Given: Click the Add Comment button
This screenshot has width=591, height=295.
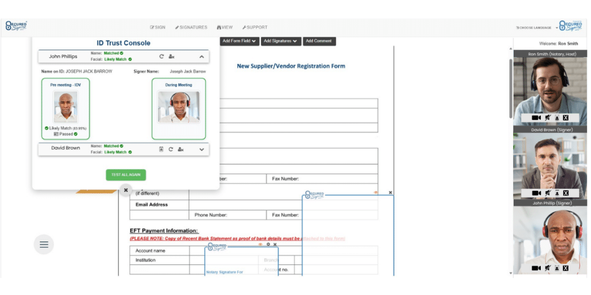Looking at the screenshot, I should pos(319,41).
